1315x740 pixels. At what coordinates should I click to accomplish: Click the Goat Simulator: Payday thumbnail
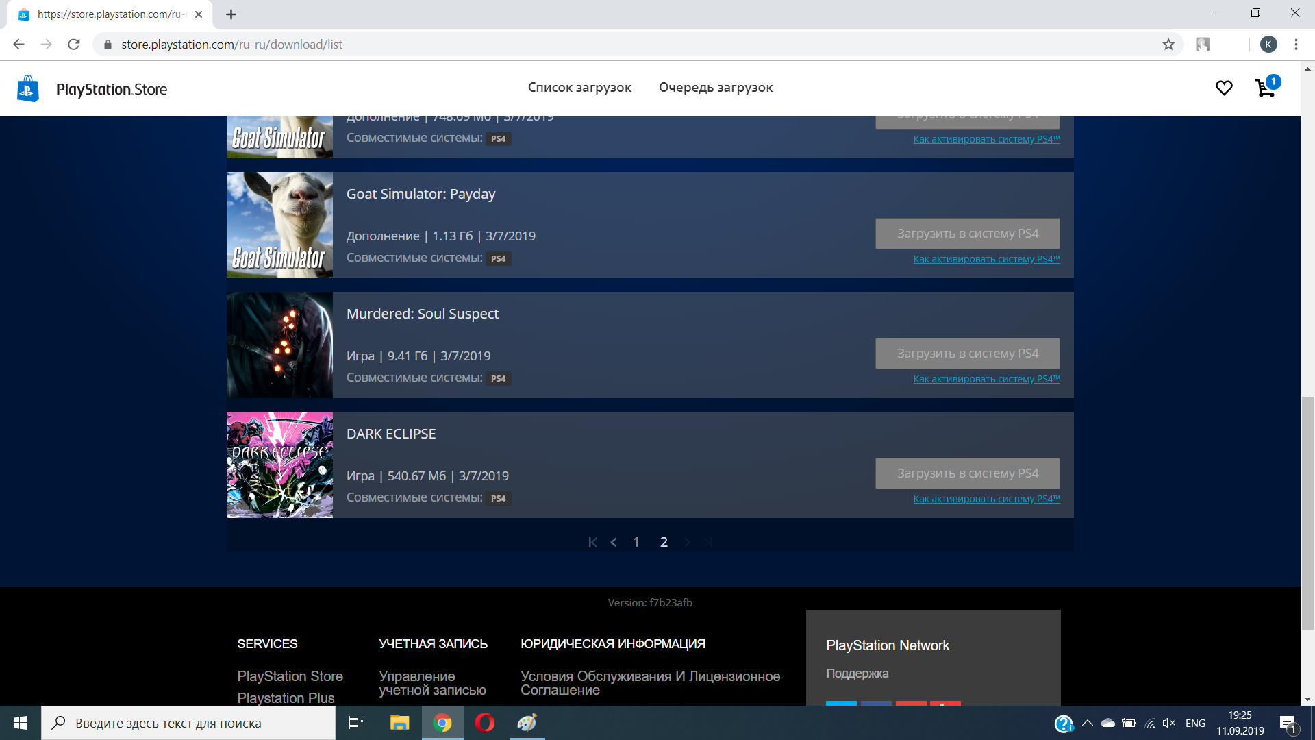[x=279, y=225]
